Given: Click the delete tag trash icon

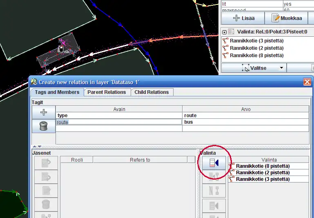Looking at the screenshot, I should click(44, 126).
